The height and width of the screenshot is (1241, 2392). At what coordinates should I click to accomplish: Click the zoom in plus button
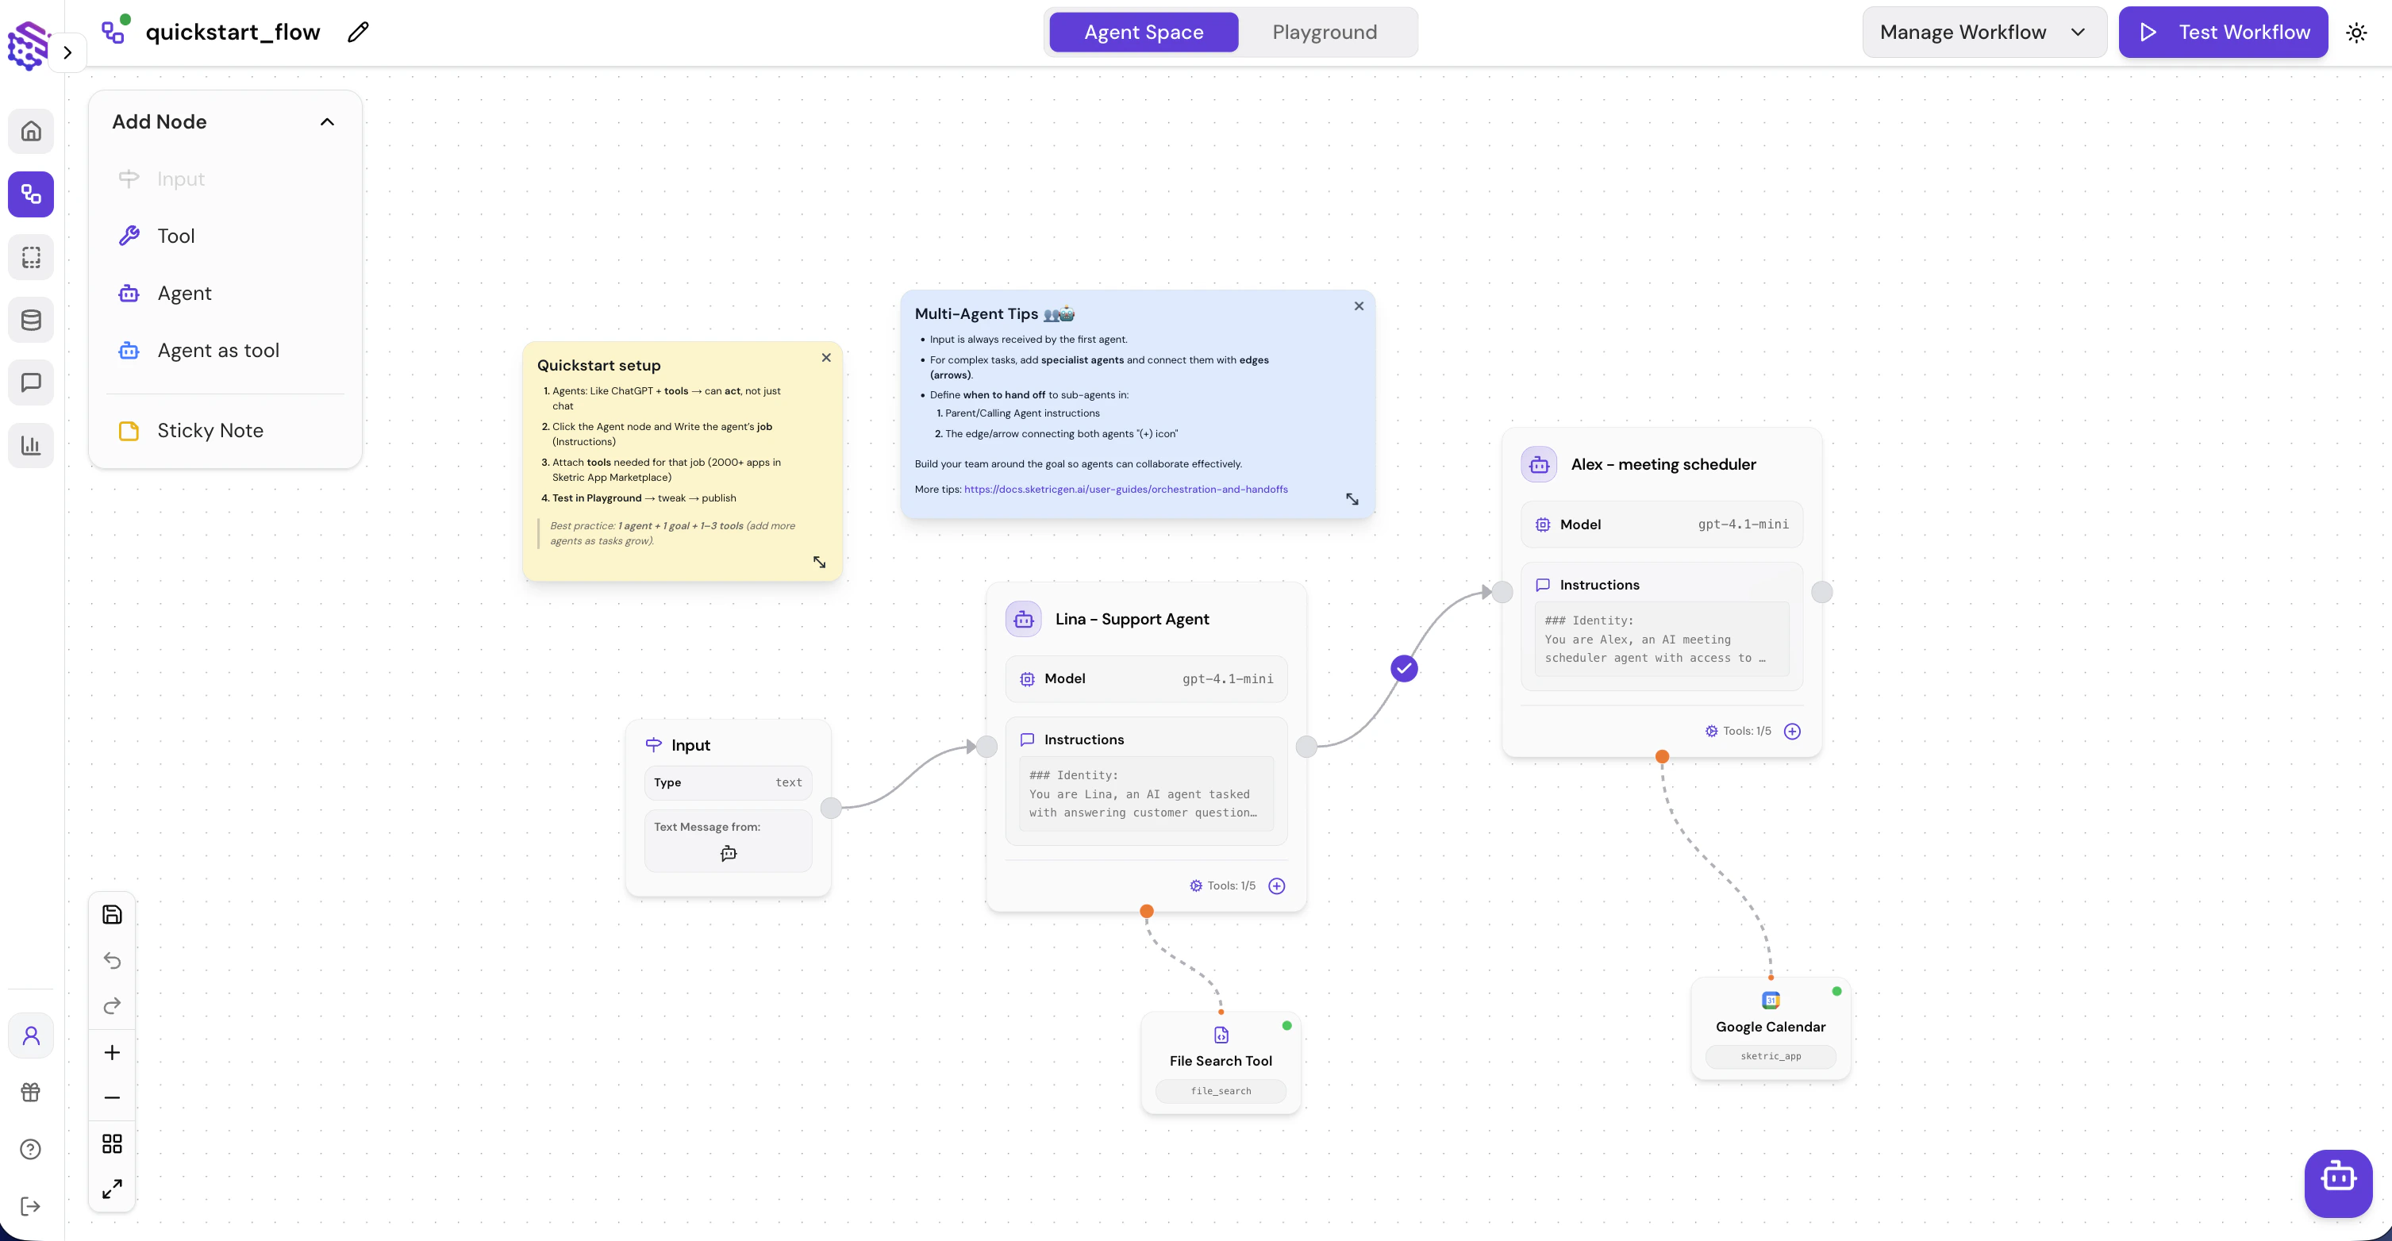coord(111,1053)
